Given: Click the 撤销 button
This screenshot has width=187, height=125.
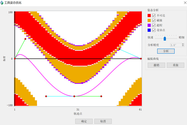Looking at the screenshot, I should (x=156, y=65).
